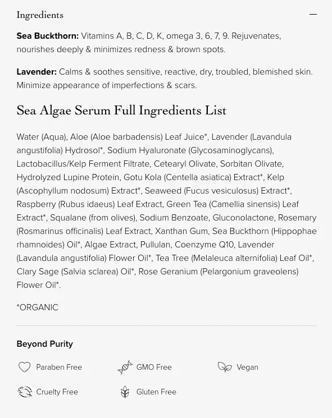Viewport: 332px width, 418px height.
Task: Click the GMO Free DNA icon
Action: click(125, 367)
